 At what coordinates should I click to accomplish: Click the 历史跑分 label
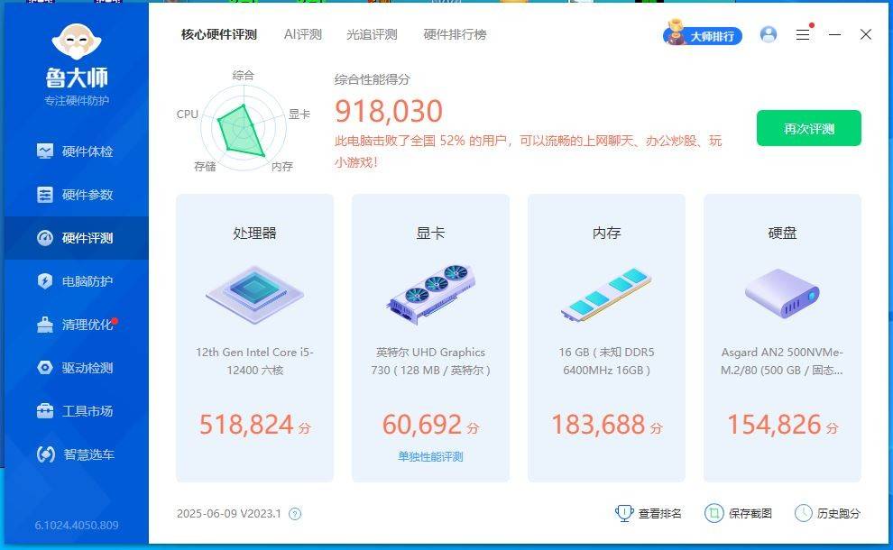click(838, 514)
